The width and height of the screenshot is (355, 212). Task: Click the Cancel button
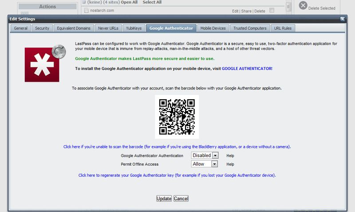click(181, 198)
